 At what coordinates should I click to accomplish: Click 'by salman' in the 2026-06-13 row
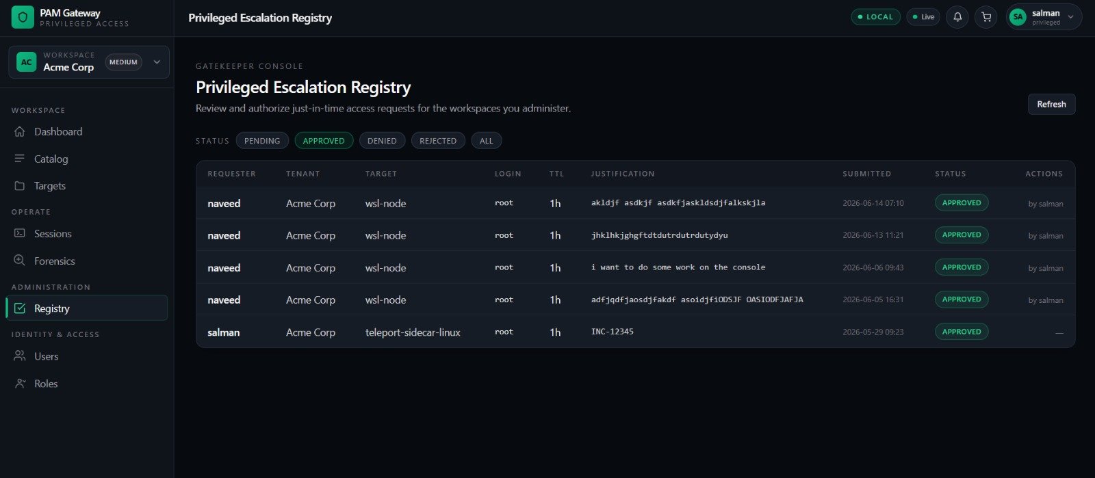pyautogui.click(x=1046, y=236)
